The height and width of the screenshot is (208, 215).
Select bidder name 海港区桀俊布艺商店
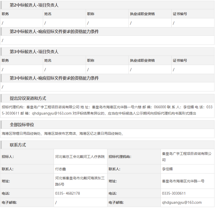[60, 133]
